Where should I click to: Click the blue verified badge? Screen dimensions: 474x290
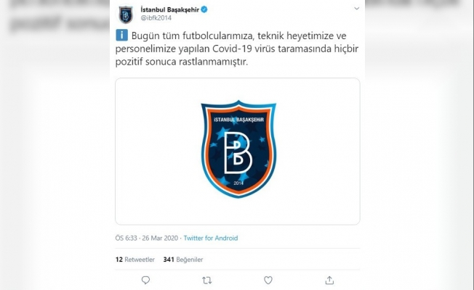point(204,9)
